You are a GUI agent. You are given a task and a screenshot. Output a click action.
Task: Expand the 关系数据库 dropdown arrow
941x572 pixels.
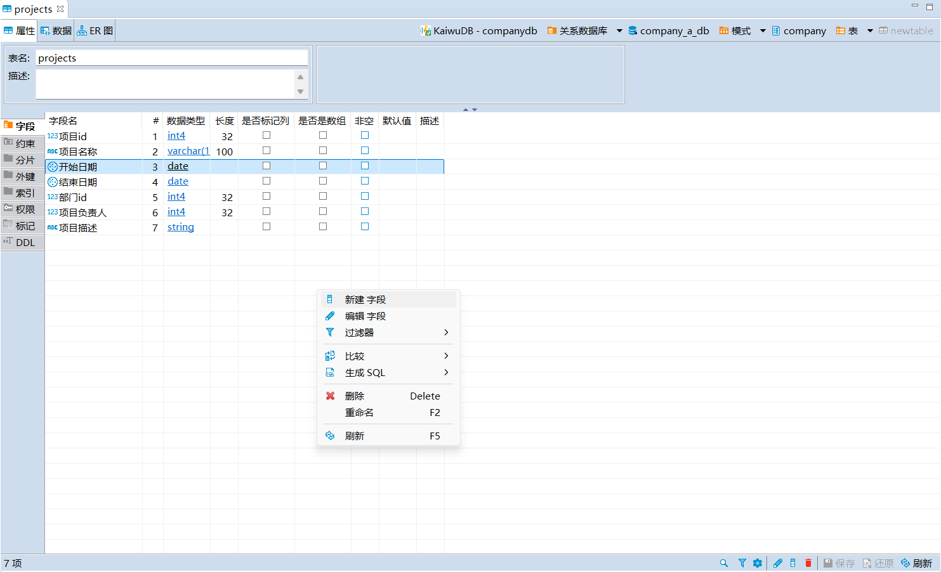point(619,30)
